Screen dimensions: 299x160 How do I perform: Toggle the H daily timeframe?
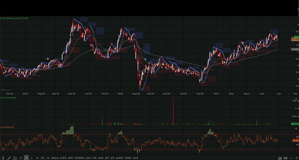pos(26,158)
